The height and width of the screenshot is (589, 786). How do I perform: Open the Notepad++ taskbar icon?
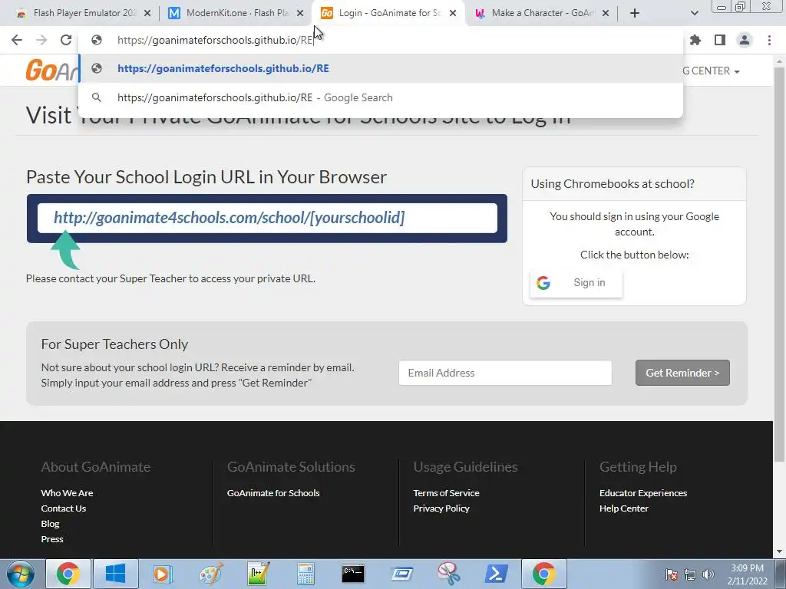point(259,574)
